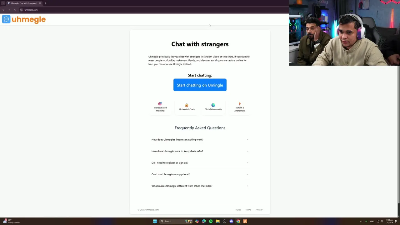Click the uhmegle orange wordmark
400x225 pixels.
pyautogui.click(x=28, y=20)
